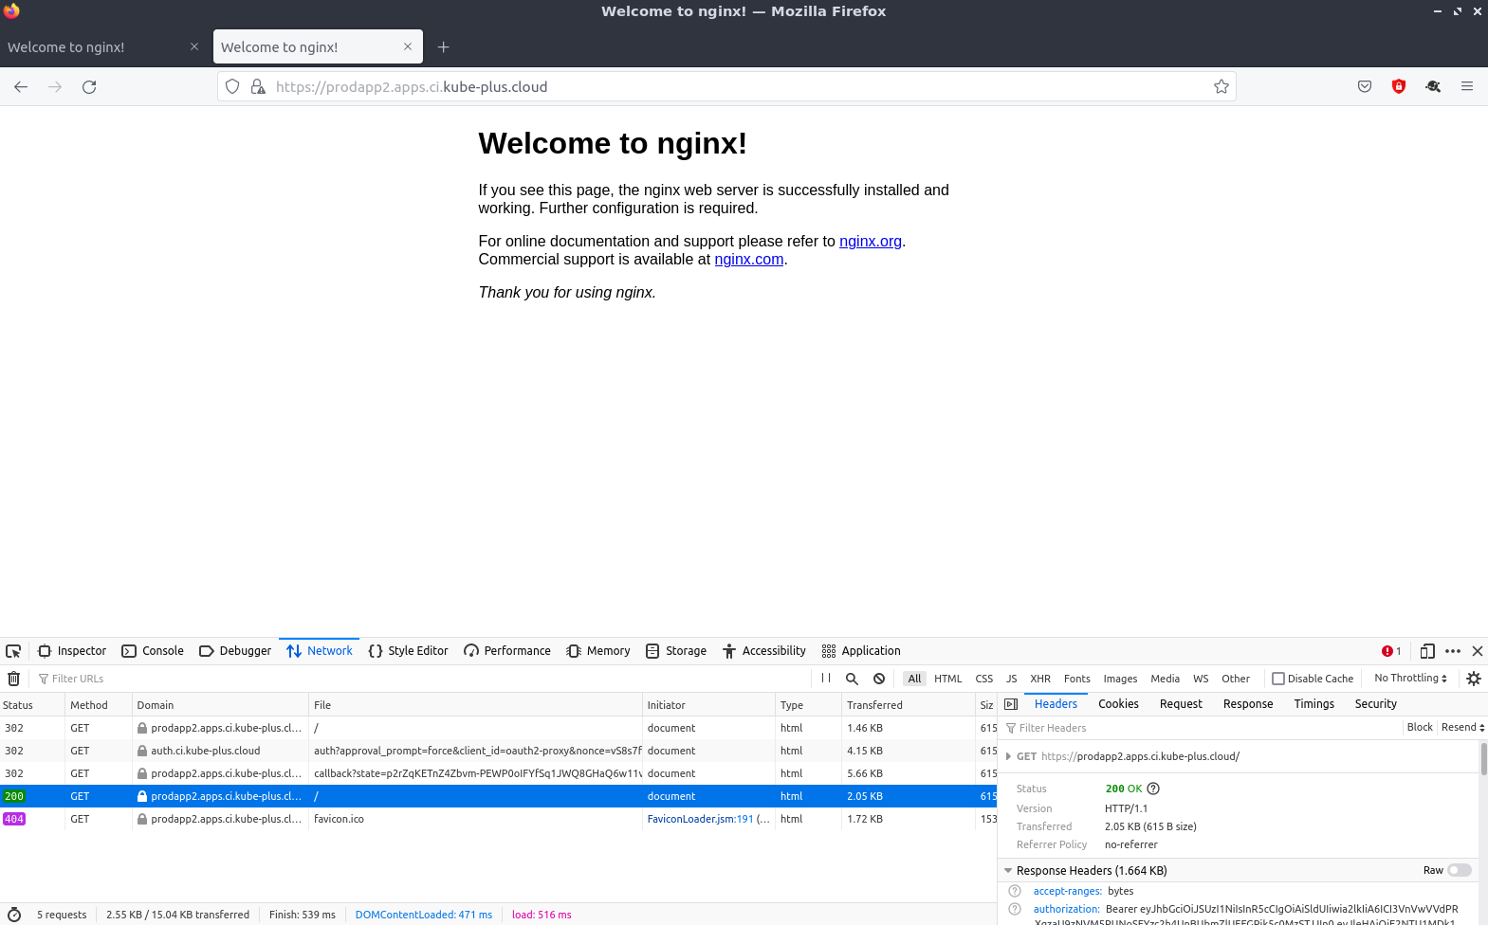Viewport: 1488px width, 925px height.
Task: Click the Filter Headers input field
Action: click(1202, 728)
